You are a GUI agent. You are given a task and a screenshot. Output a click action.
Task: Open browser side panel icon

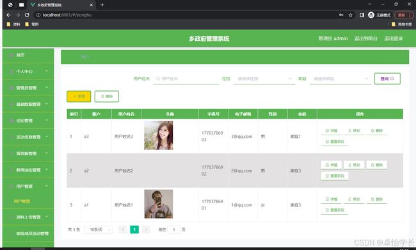362,15
